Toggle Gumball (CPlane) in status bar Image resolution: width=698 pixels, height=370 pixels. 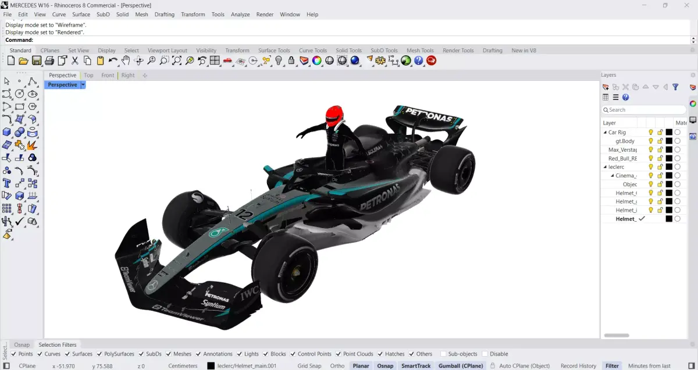coord(460,366)
